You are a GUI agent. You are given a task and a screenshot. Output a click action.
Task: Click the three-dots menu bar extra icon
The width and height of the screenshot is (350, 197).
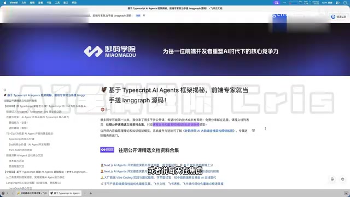pos(284,3)
